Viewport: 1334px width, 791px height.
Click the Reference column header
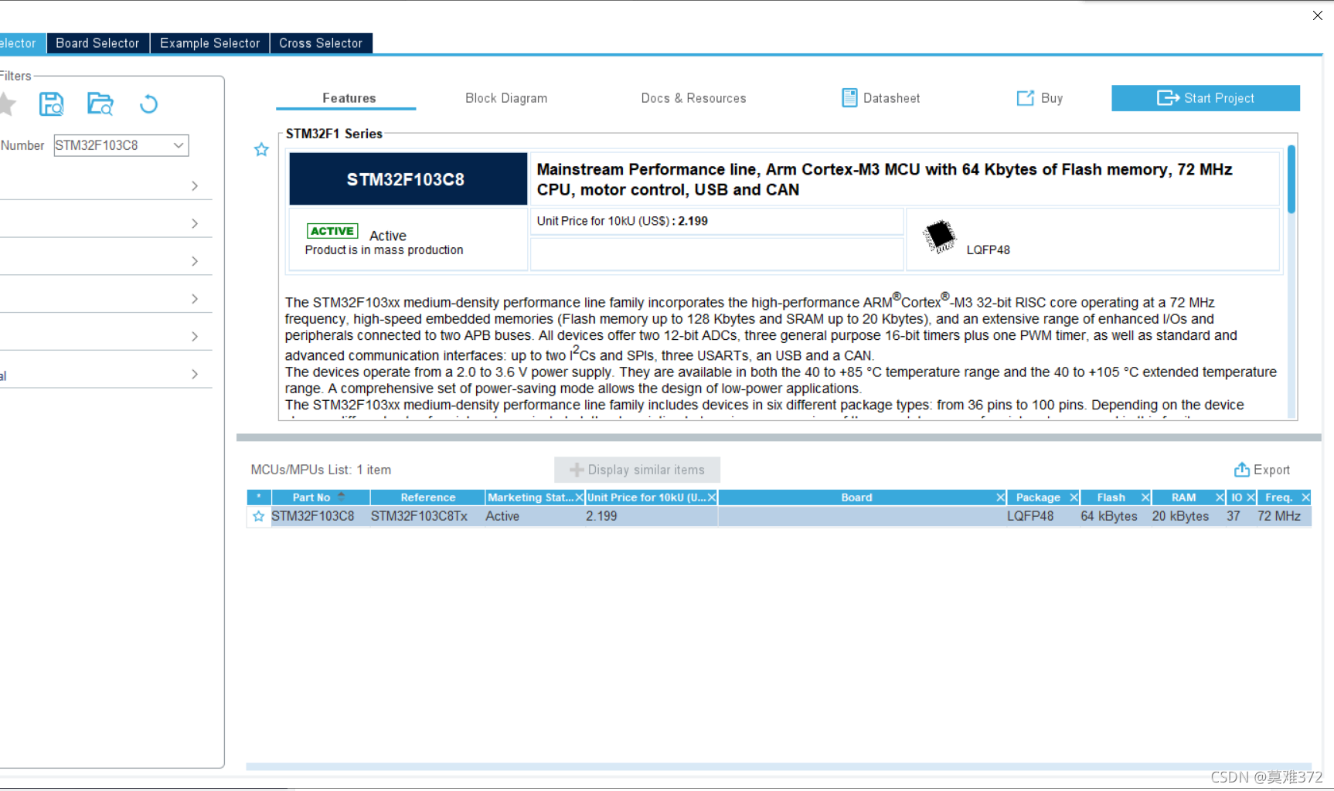click(428, 497)
